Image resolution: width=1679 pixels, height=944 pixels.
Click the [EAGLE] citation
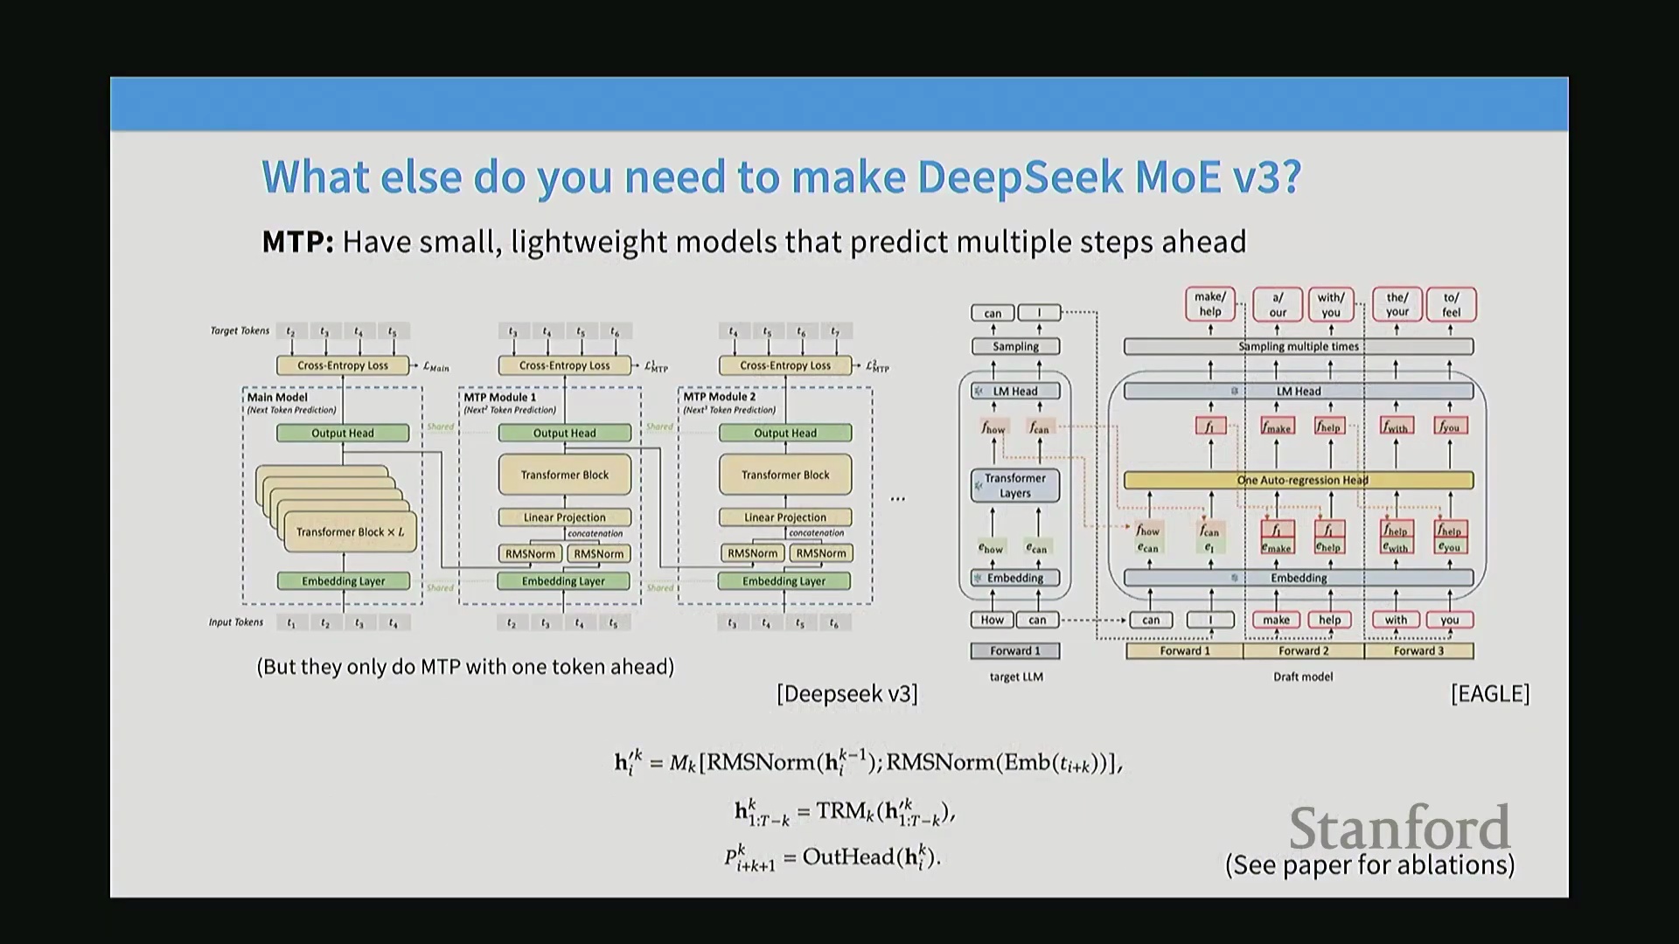click(x=1489, y=693)
